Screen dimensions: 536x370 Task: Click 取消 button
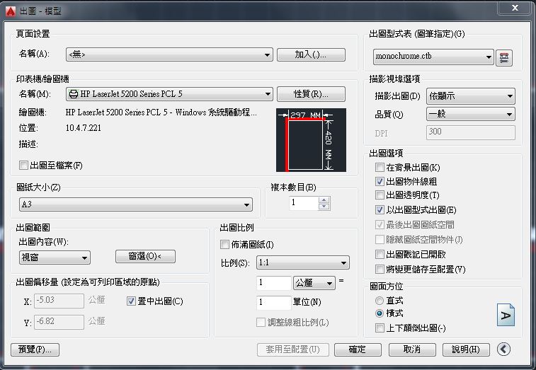pos(412,349)
